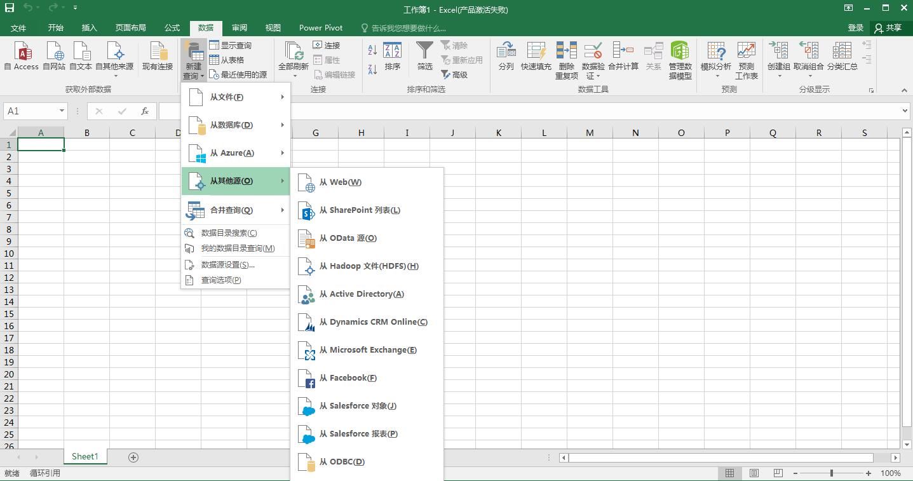Expand 从文件(F) submenu
The width and height of the screenshot is (913, 481).
[x=236, y=97]
